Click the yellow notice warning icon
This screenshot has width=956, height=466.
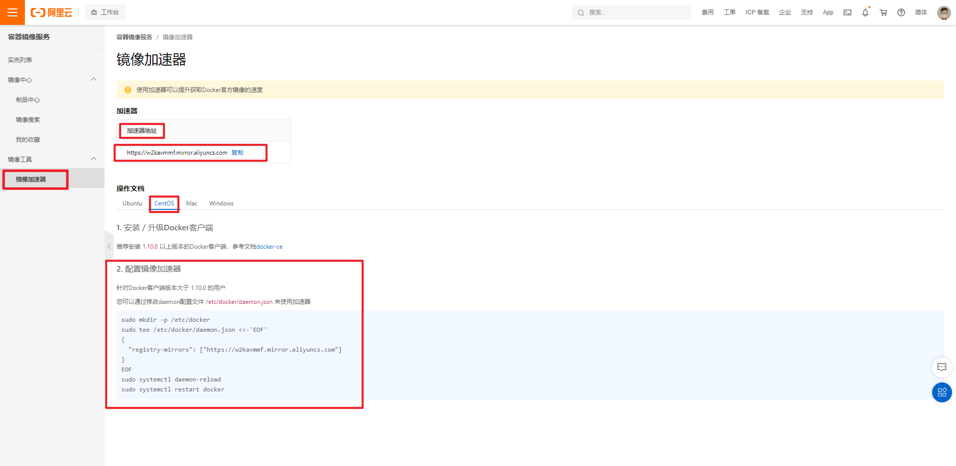point(127,90)
